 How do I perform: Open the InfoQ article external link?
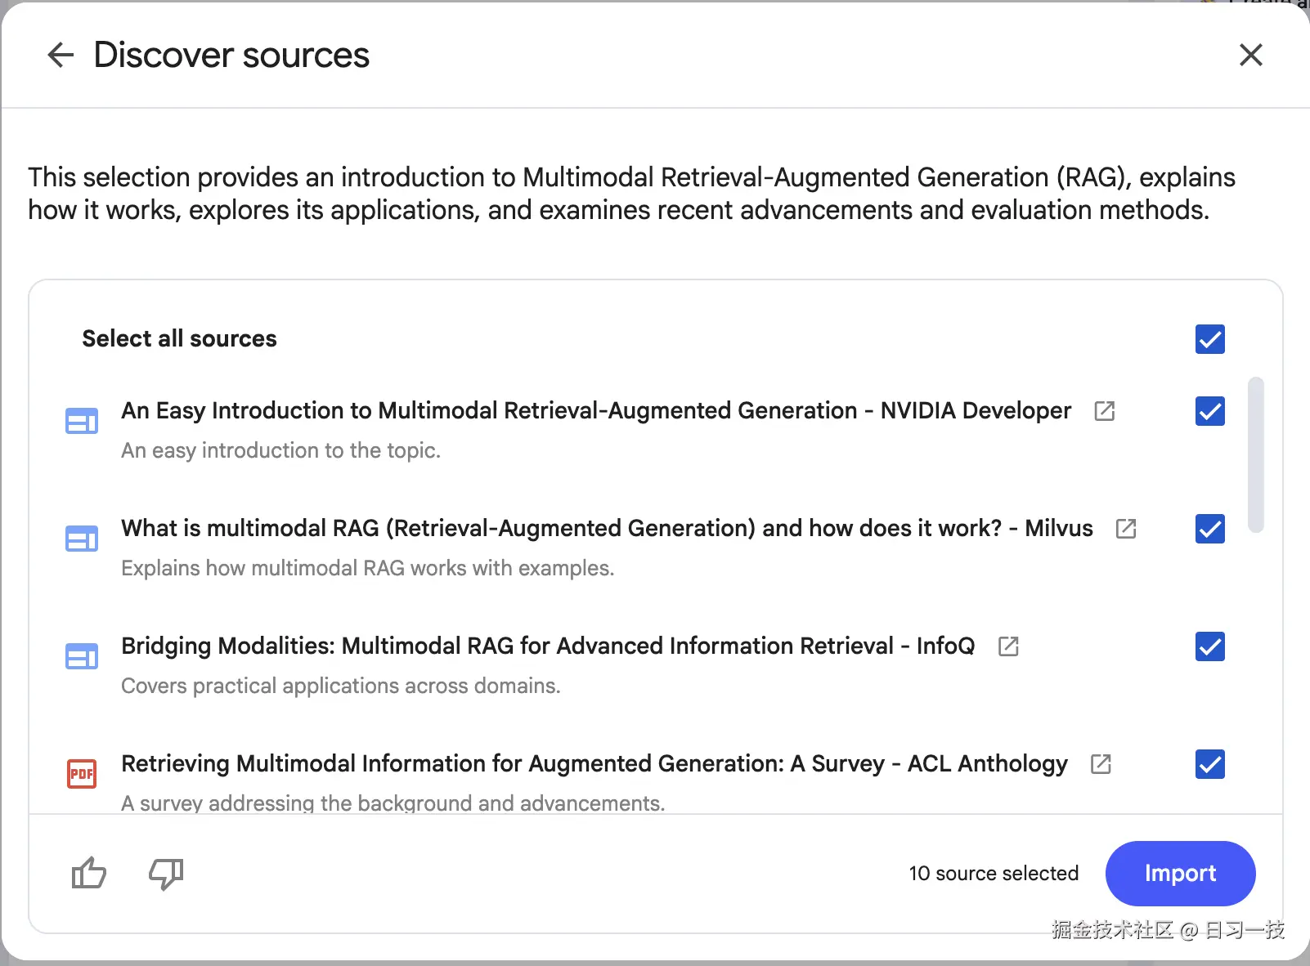[1008, 646]
